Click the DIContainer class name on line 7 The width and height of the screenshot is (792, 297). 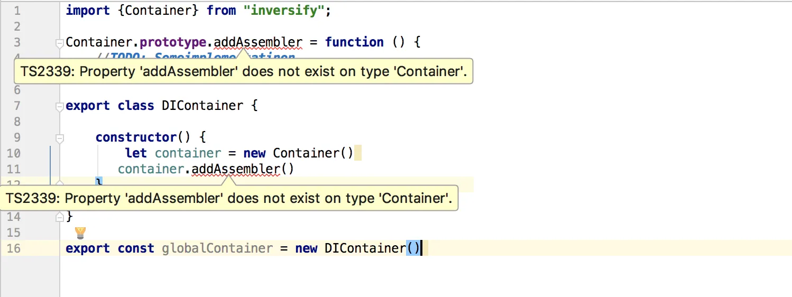coord(202,106)
